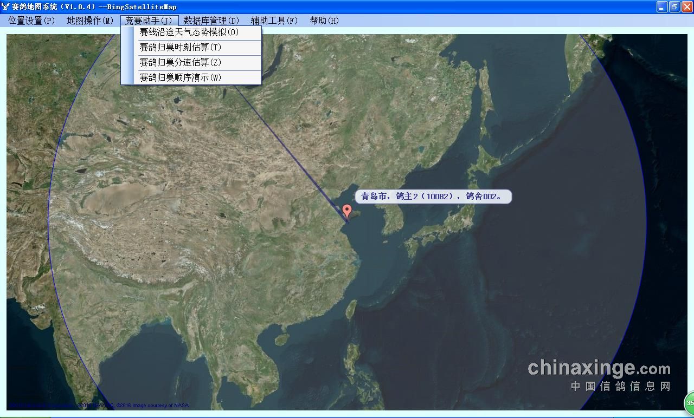
Task: Open the 位置设置(P) menu
Action: coord(31,21)
